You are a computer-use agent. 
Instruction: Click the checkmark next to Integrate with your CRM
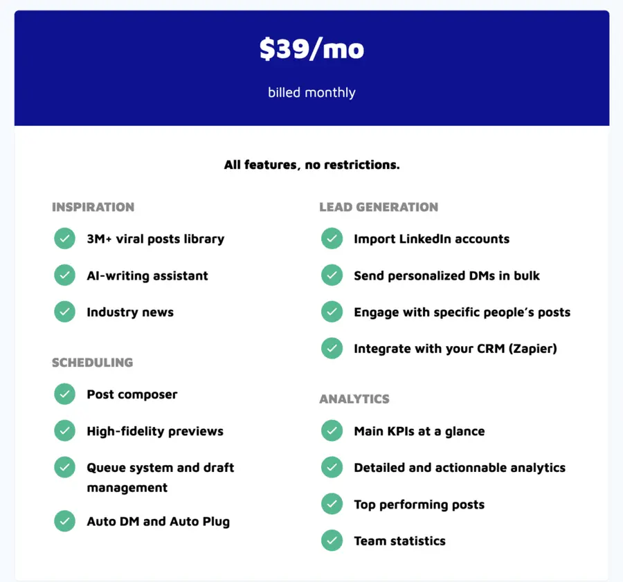click(332, 348)
